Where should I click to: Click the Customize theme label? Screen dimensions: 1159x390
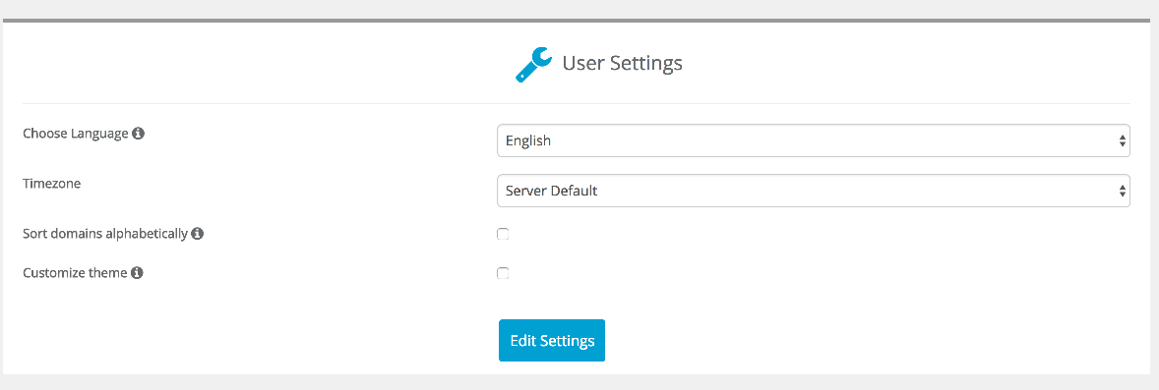pos(76,272)
